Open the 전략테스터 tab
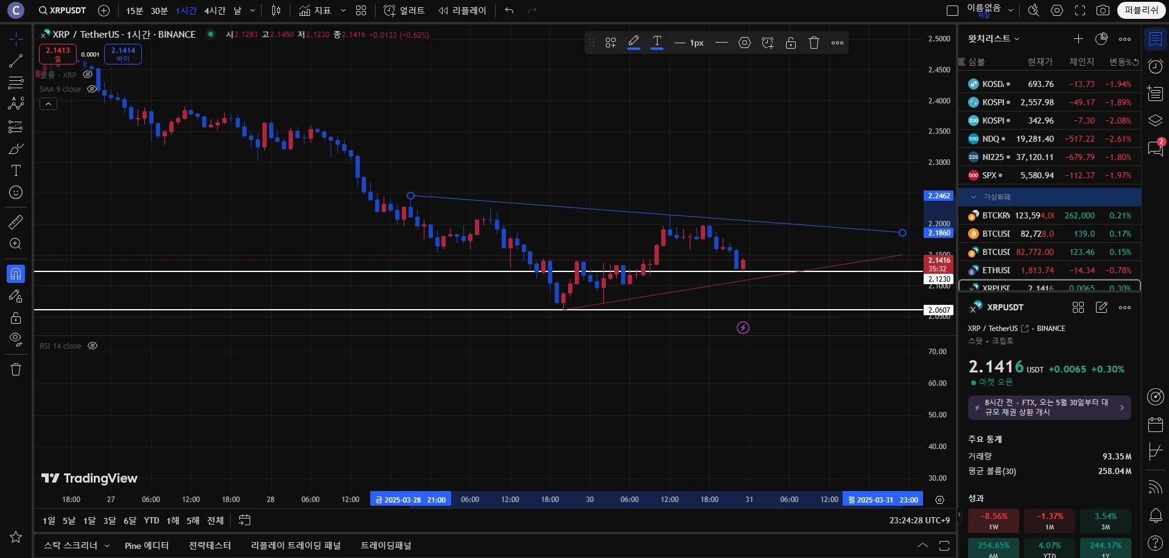This screenshot has width=1169, height=558. click(x=209, y=546)
